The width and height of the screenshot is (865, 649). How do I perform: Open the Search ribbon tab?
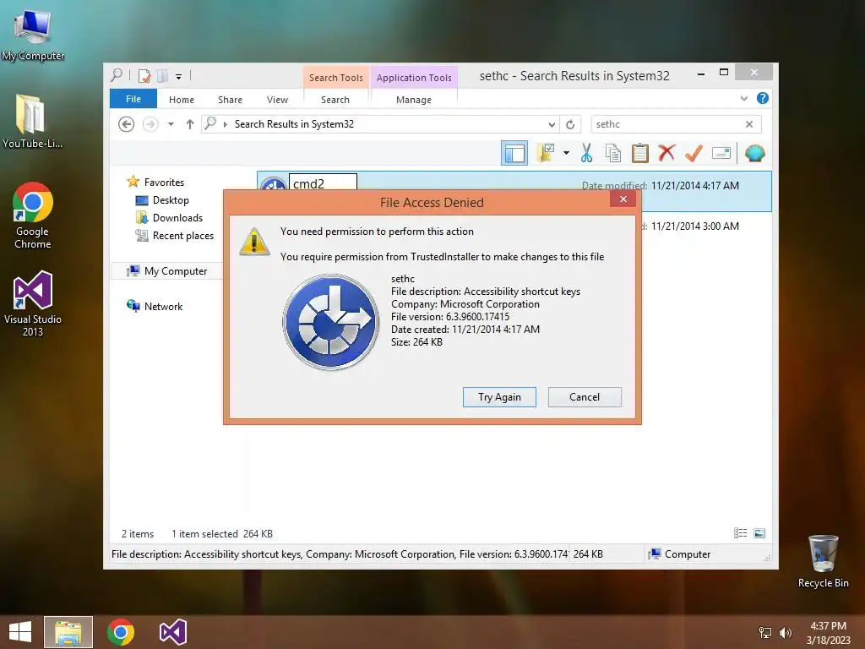click(335, 100)
